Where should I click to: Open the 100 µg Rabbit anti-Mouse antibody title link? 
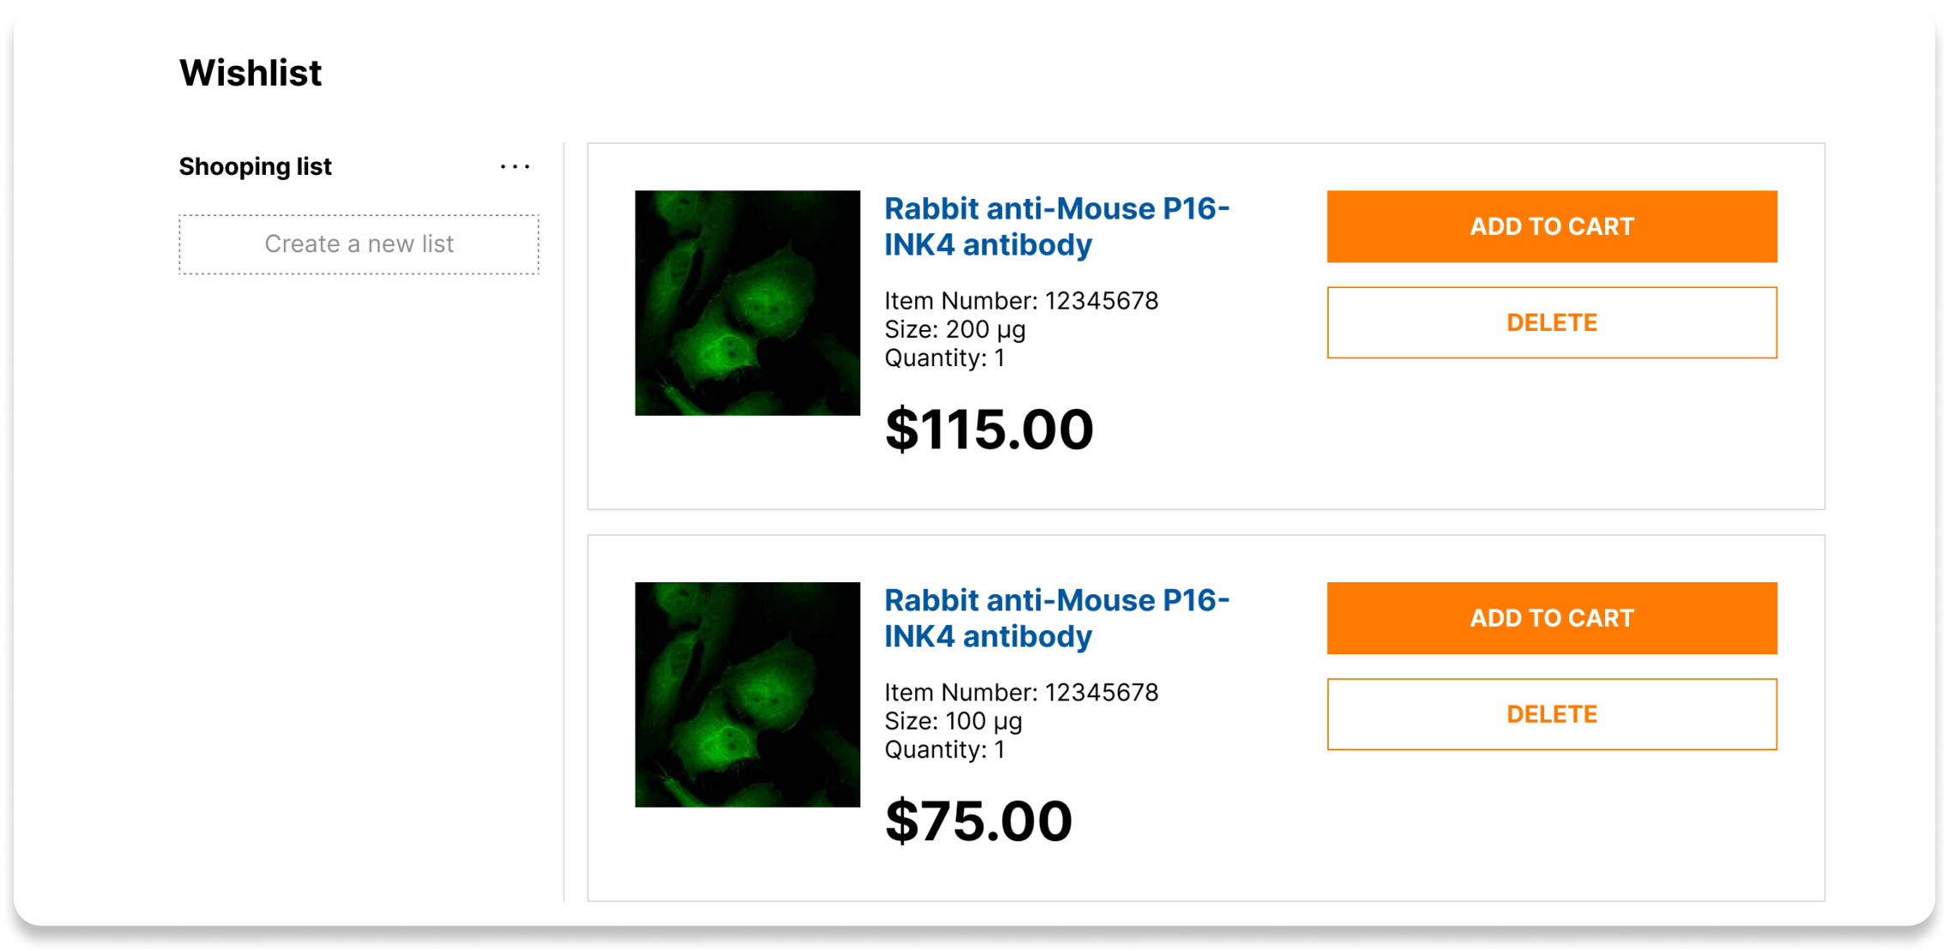click(x=1057, y=618)
